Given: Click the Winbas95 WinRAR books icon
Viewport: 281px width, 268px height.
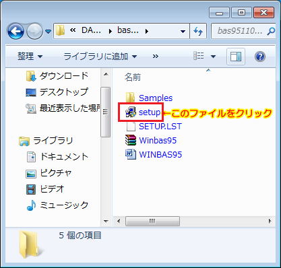Looking at the screenshot, I should (x=131, y=140).
